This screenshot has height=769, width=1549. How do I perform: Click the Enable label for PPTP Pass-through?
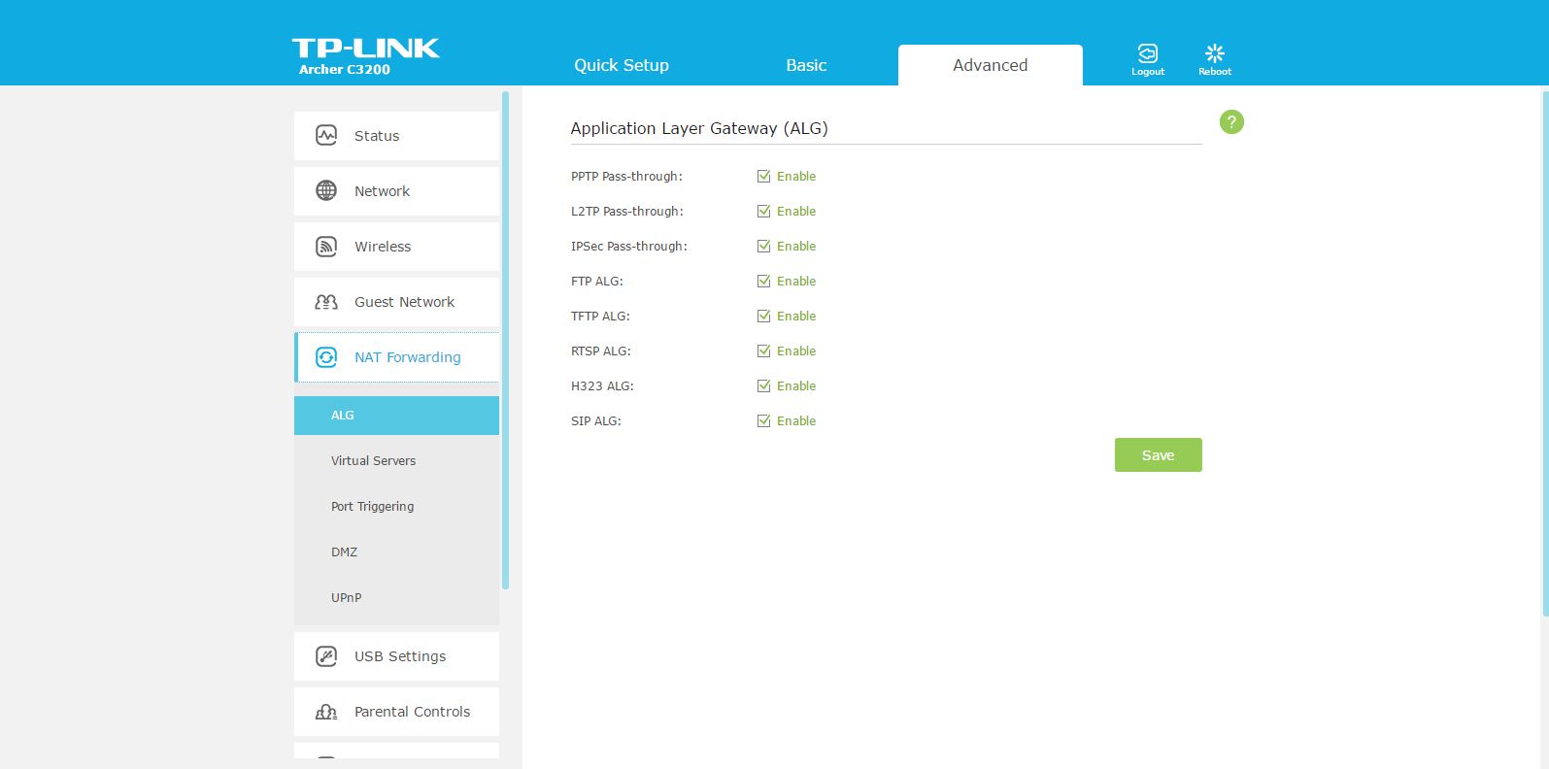tap(796, 177)
